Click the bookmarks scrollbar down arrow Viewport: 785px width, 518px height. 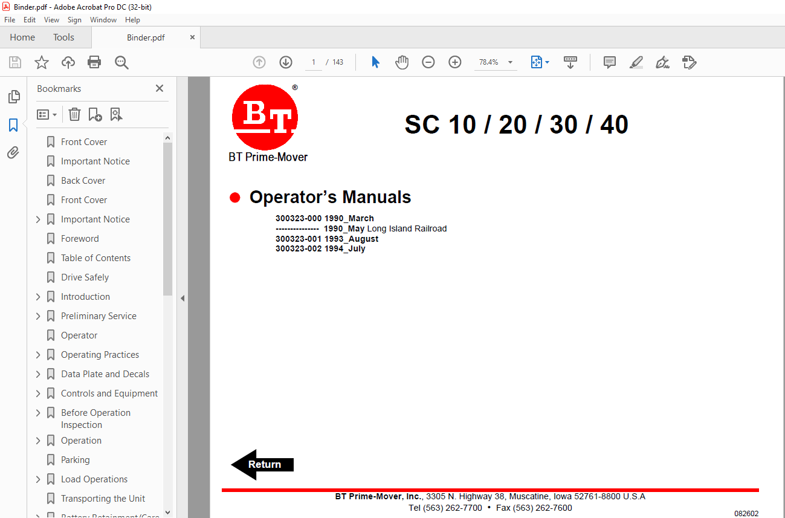pos(167,512)
